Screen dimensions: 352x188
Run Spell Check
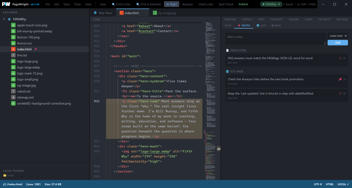[x=226, y=4]
